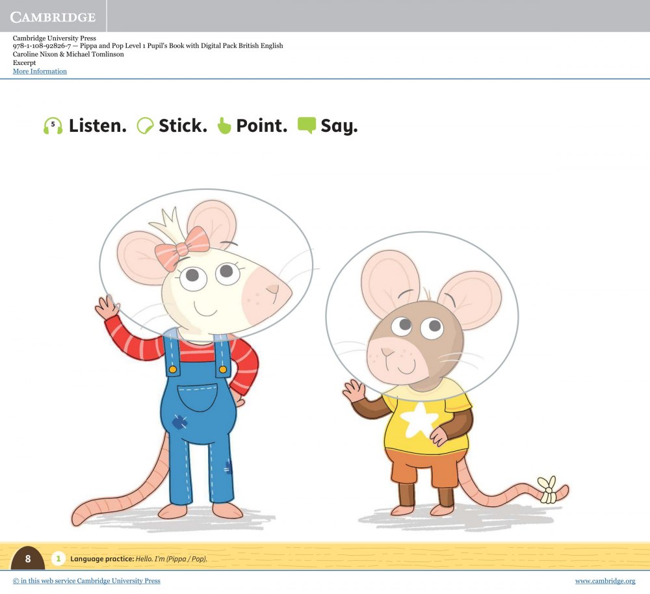650x594 pixels.
Task: Click the Cambridge University Press publisher line
Action: [55, 38]
